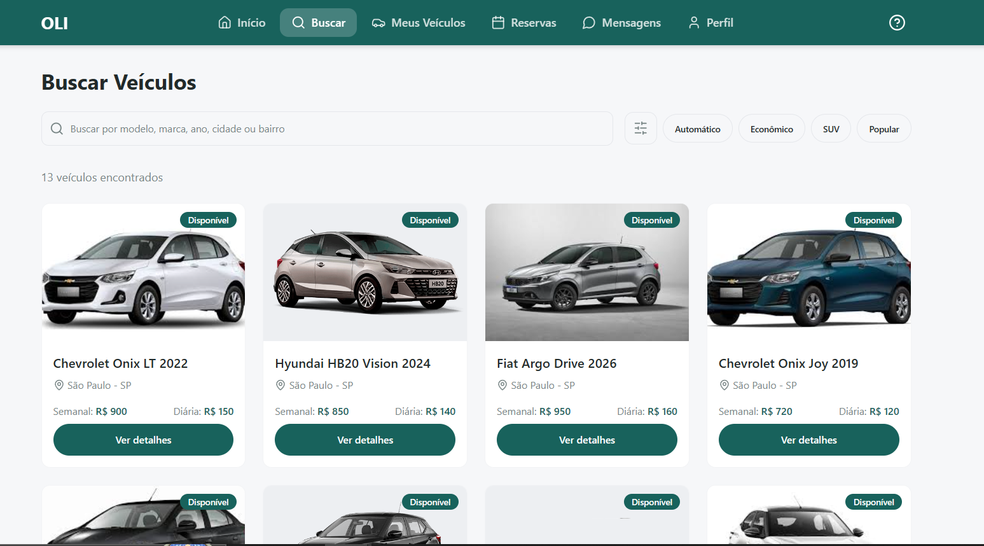The image size is (984, 546).
Task: Click the house icon for Início
Action: coord(225,23)
